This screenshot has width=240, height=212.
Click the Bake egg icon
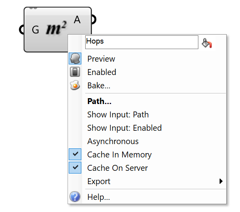click(75, 85)
